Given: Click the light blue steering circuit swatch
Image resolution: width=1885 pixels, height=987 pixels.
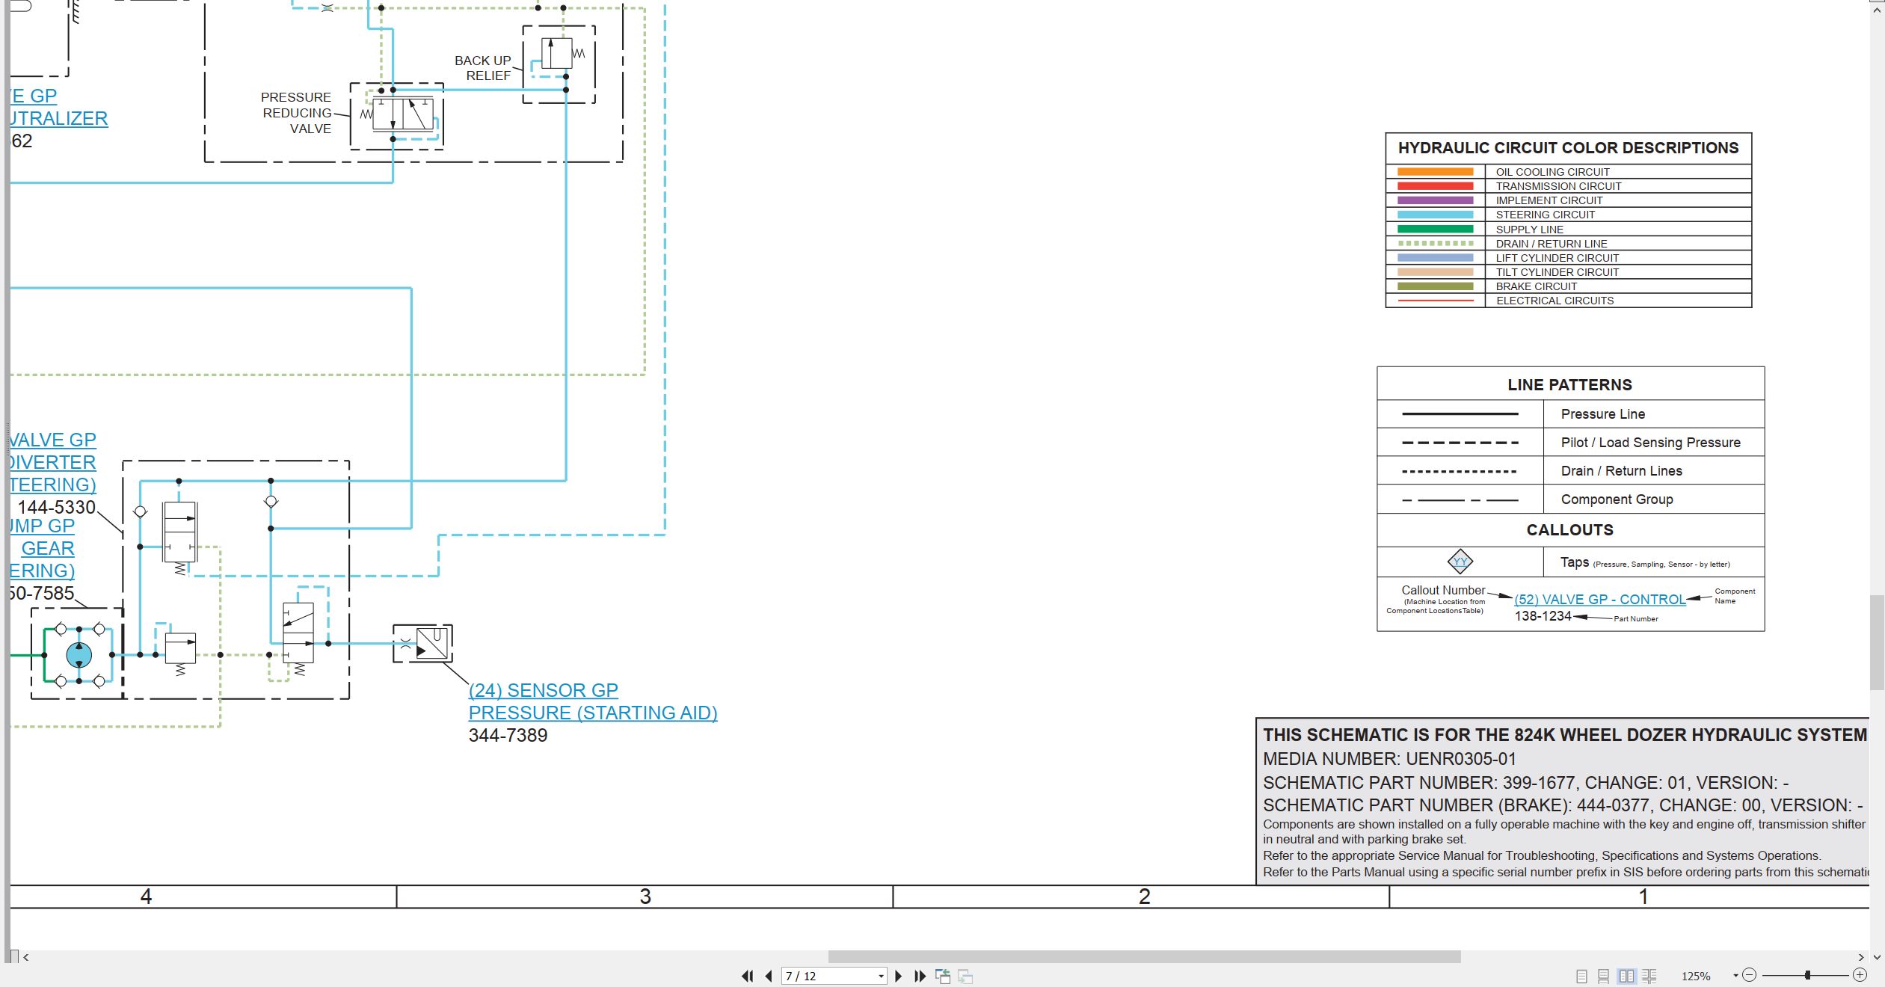Looking at the screenshot, I should (1435, 215).
